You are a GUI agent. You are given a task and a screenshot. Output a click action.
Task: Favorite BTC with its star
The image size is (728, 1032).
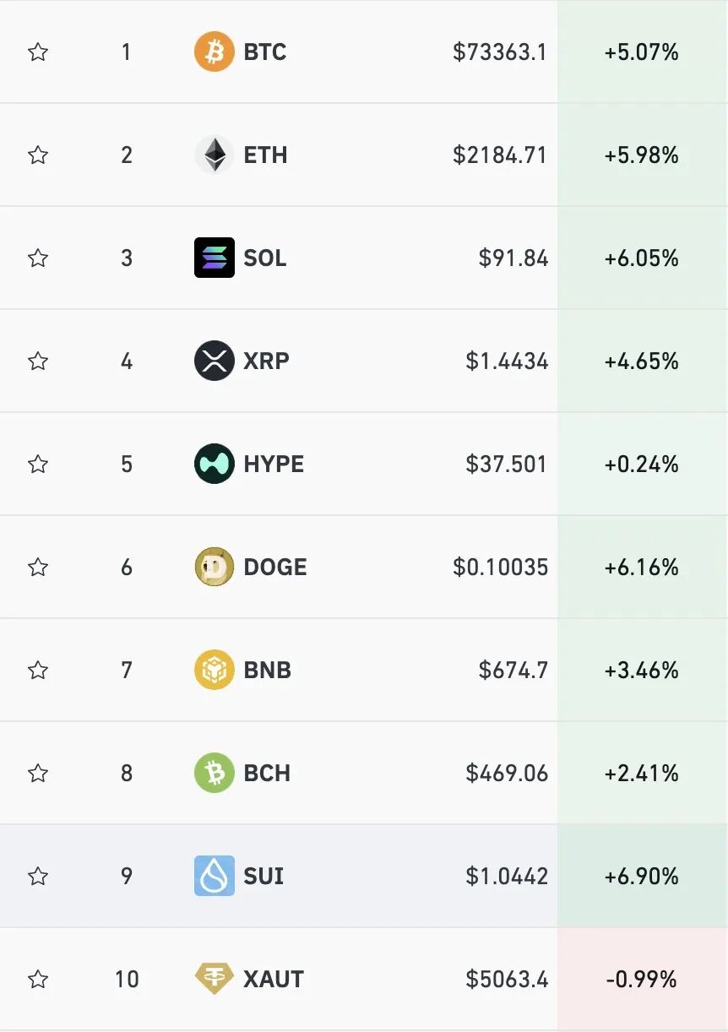pyautogui.click(x=38, y=52)
